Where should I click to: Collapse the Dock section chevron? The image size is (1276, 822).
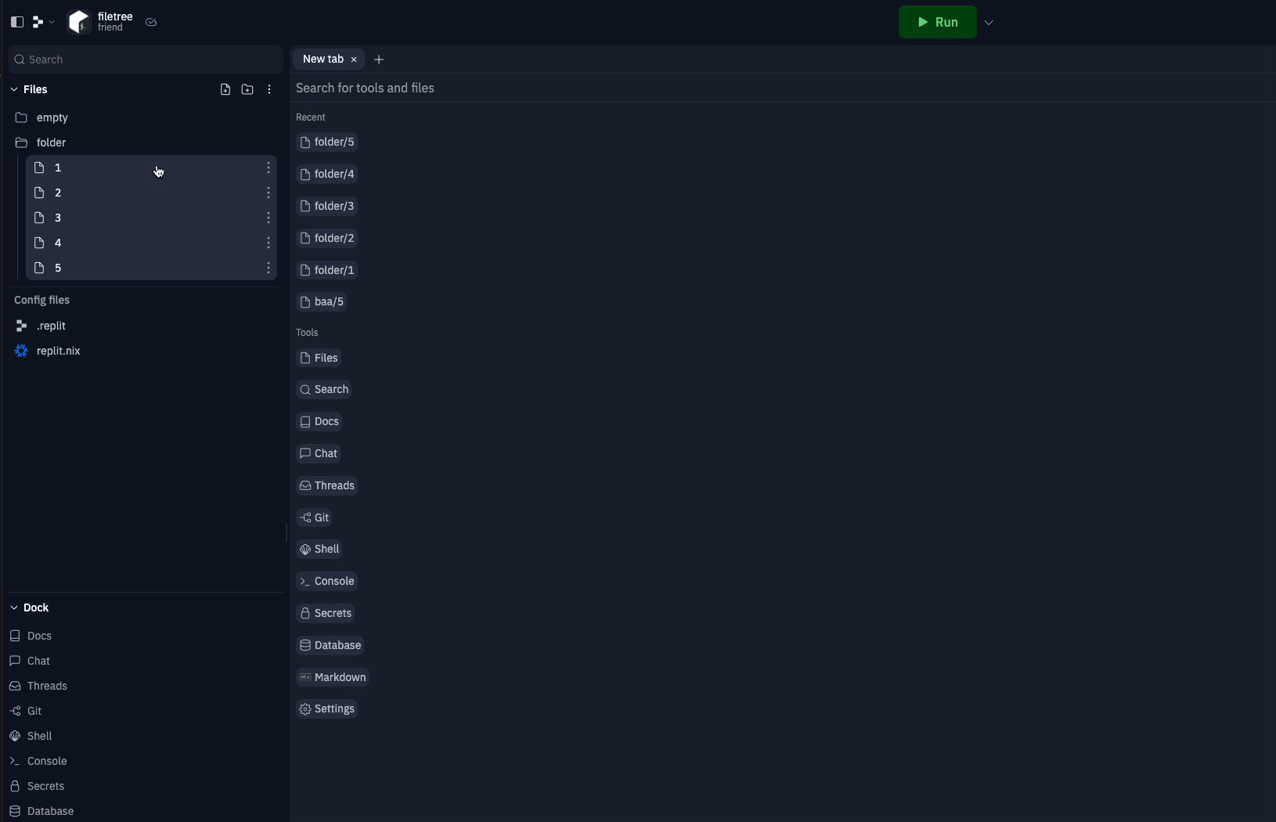(14, 607)
